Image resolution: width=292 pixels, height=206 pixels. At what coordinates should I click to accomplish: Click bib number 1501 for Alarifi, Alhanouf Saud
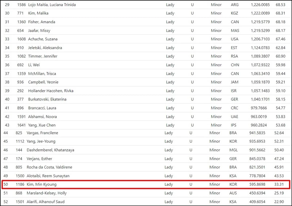(x=20, y=202)
